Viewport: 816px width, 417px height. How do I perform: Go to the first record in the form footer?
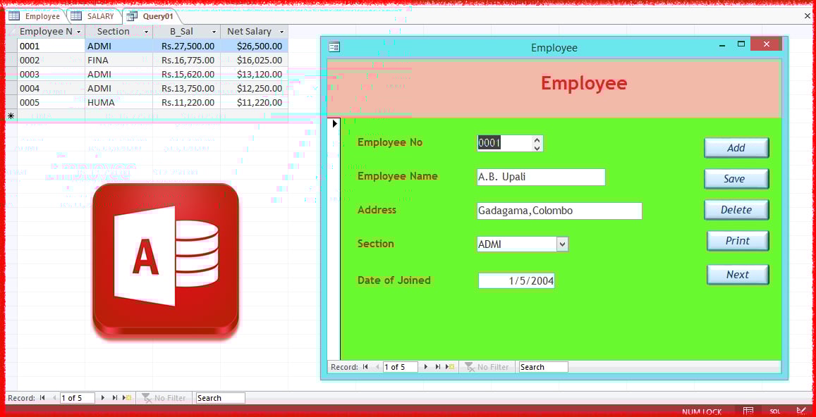365,366
